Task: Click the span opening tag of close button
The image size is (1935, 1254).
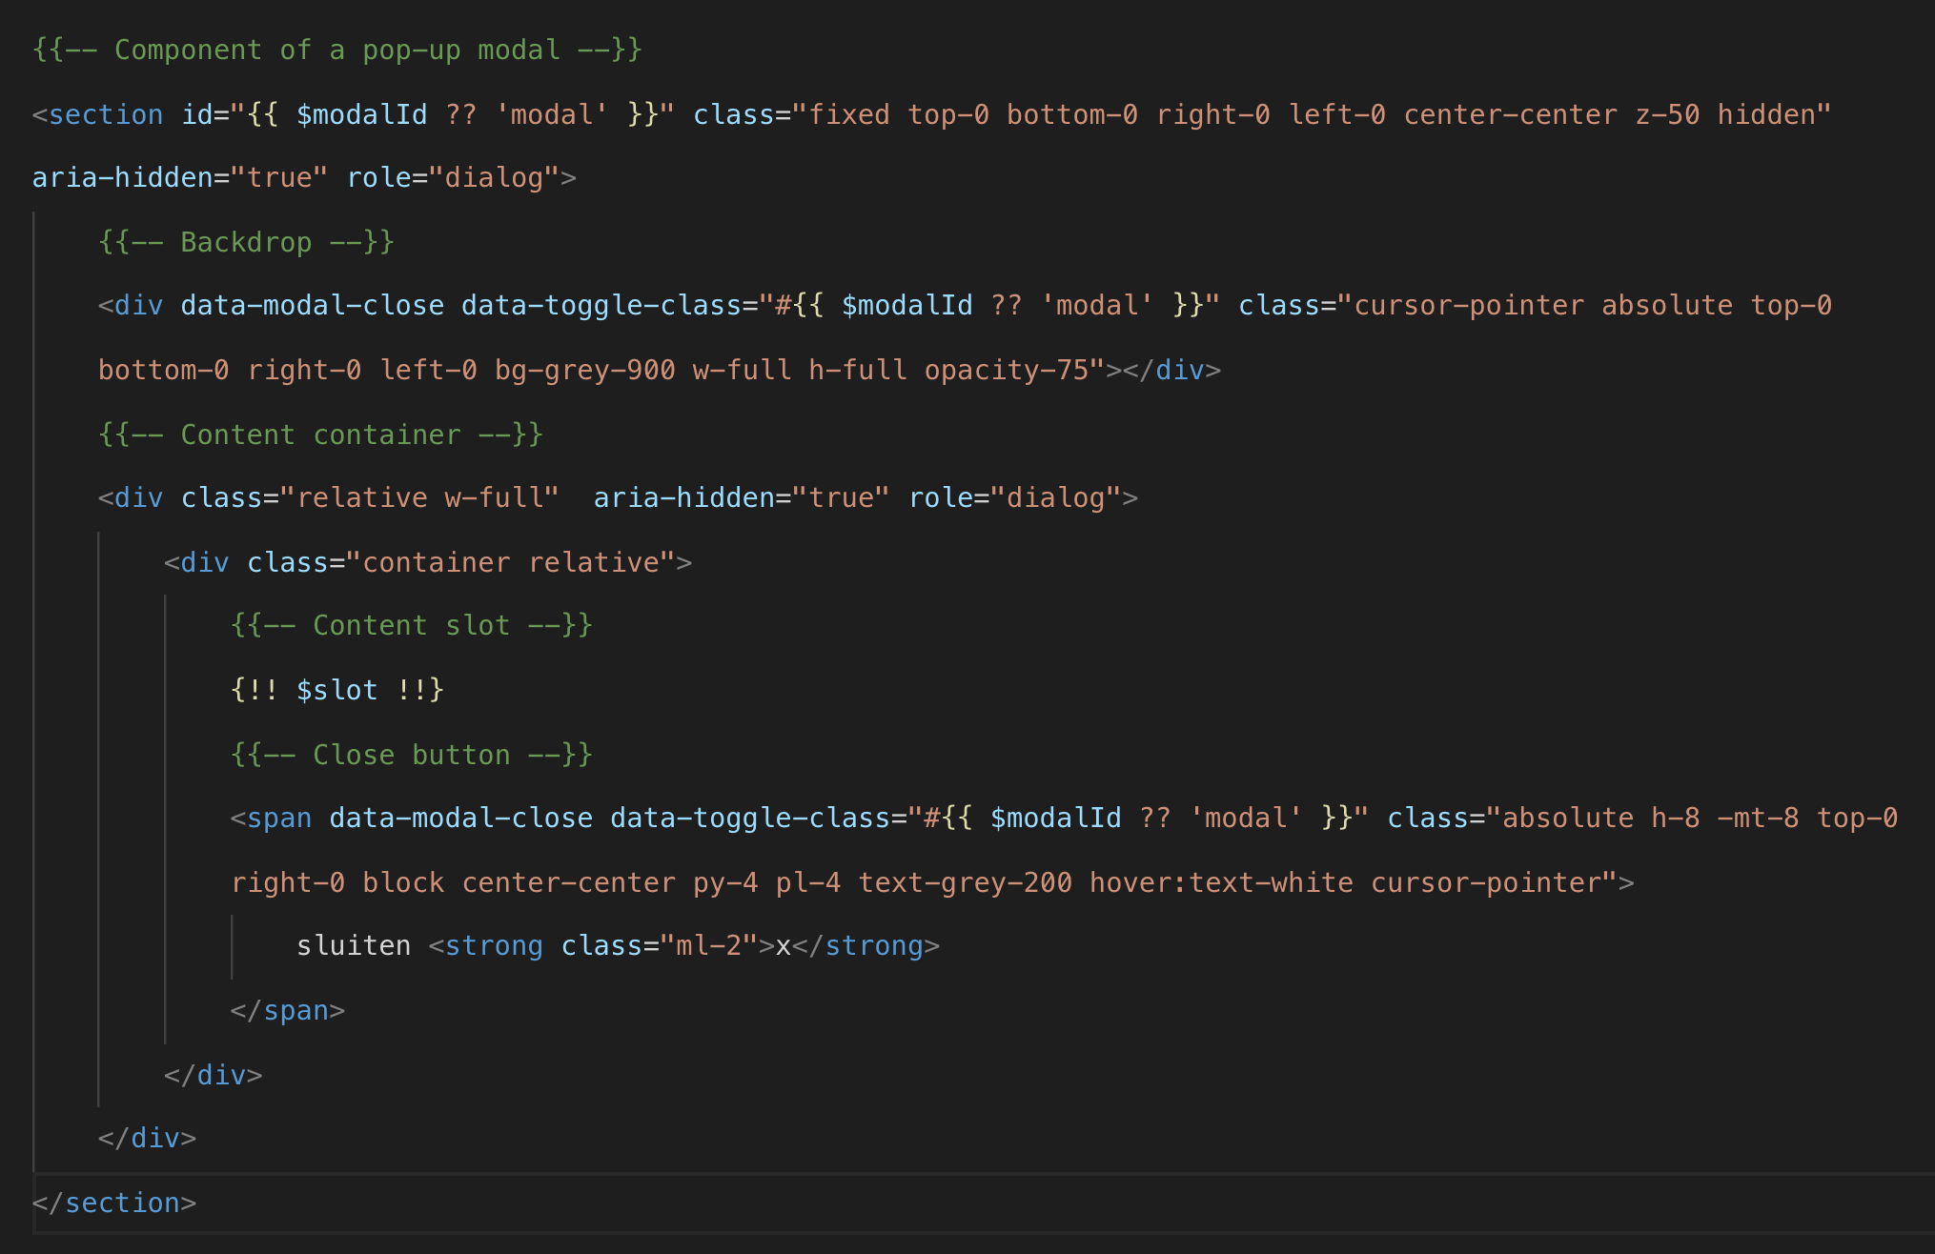Action: point(275,818)
